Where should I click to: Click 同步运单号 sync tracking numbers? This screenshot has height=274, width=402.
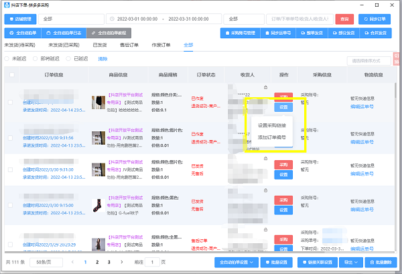[x=278, y=33]
